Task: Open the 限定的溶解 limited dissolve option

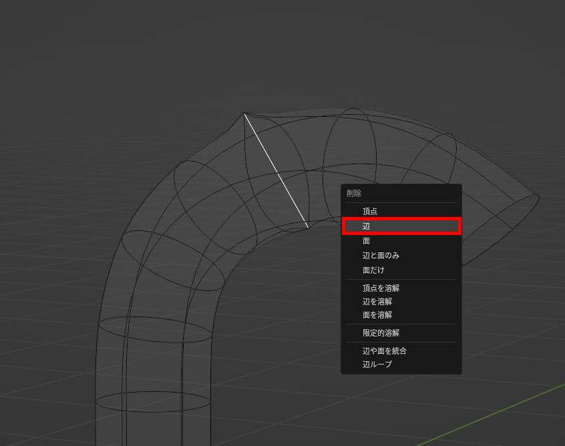Action: coord(381,332)
